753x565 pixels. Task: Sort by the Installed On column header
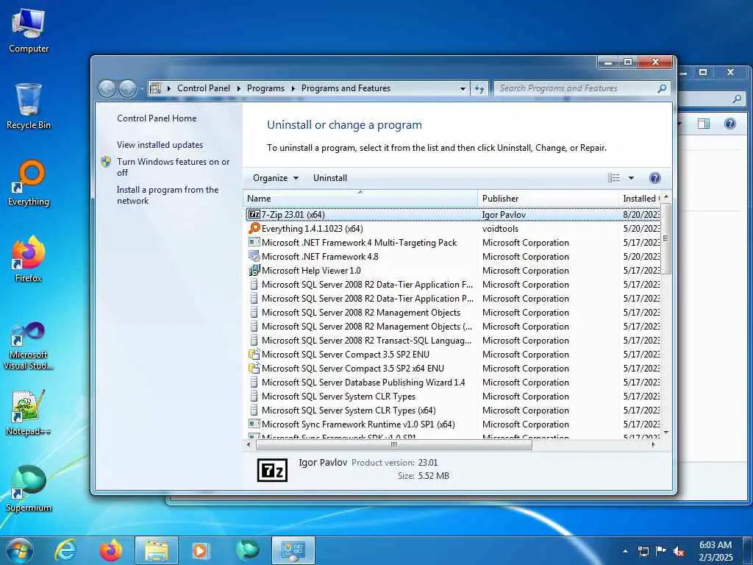pyautogui.click(x=640, y=199)
